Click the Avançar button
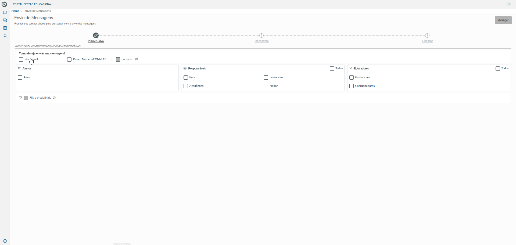516x245 pixels. pyautogui.click(x=503, y=20)
